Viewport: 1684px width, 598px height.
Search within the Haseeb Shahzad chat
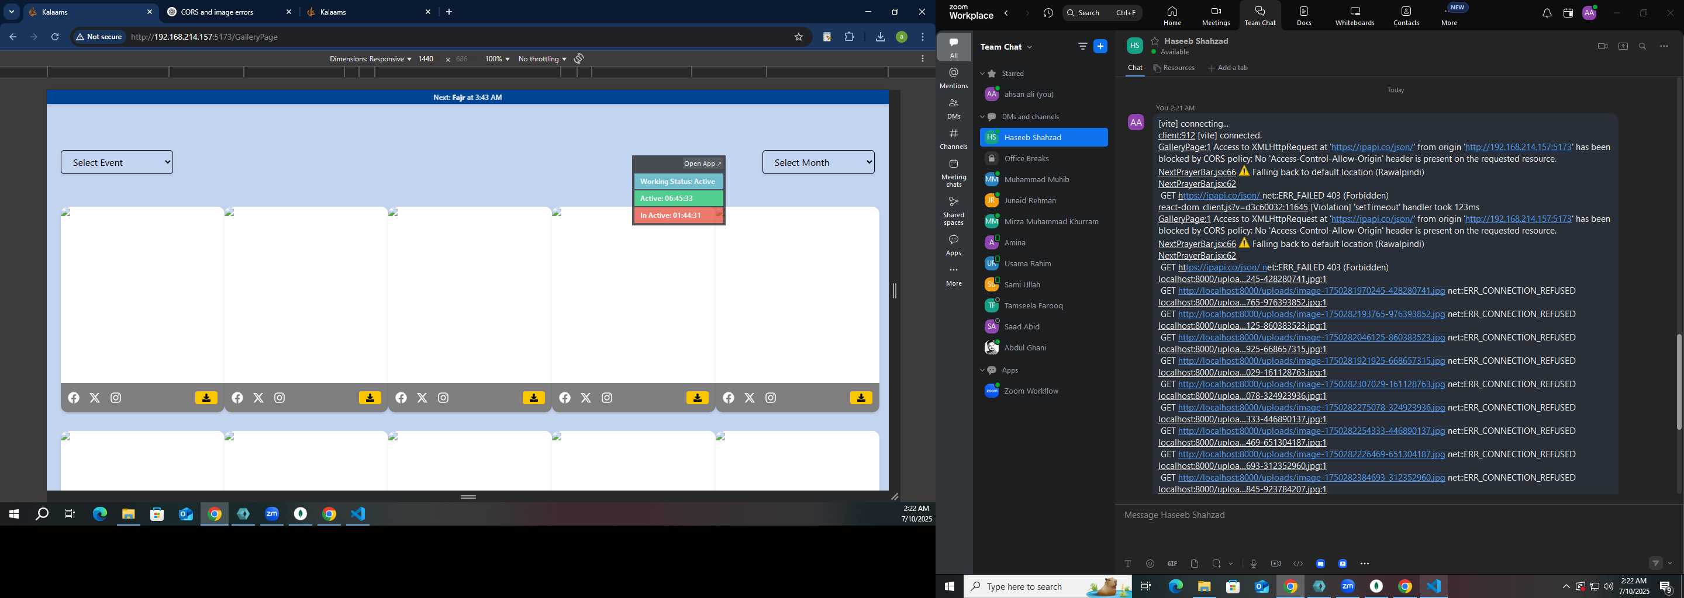pos(1643,46)
